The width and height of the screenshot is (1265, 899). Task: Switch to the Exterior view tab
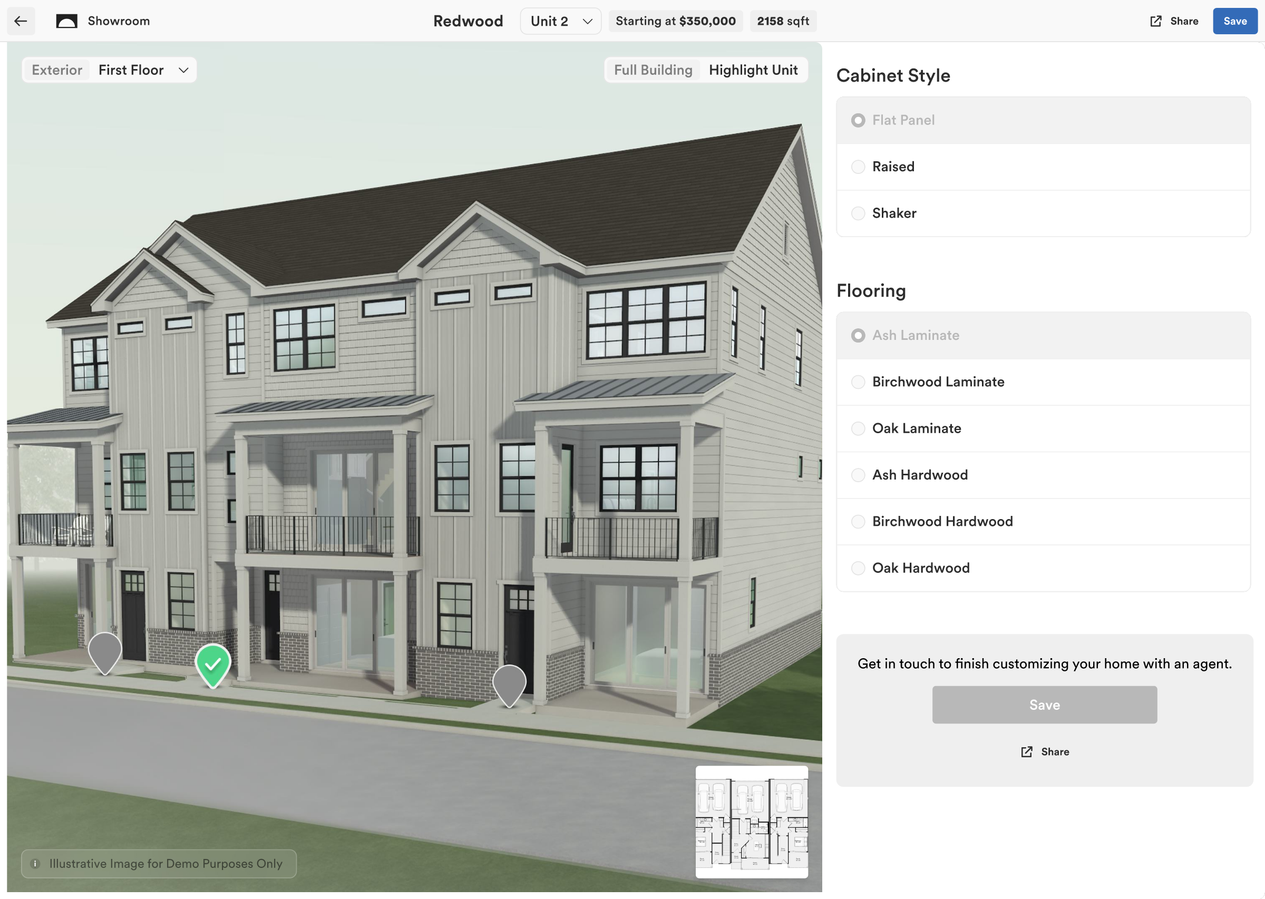[x=57, y=70]
